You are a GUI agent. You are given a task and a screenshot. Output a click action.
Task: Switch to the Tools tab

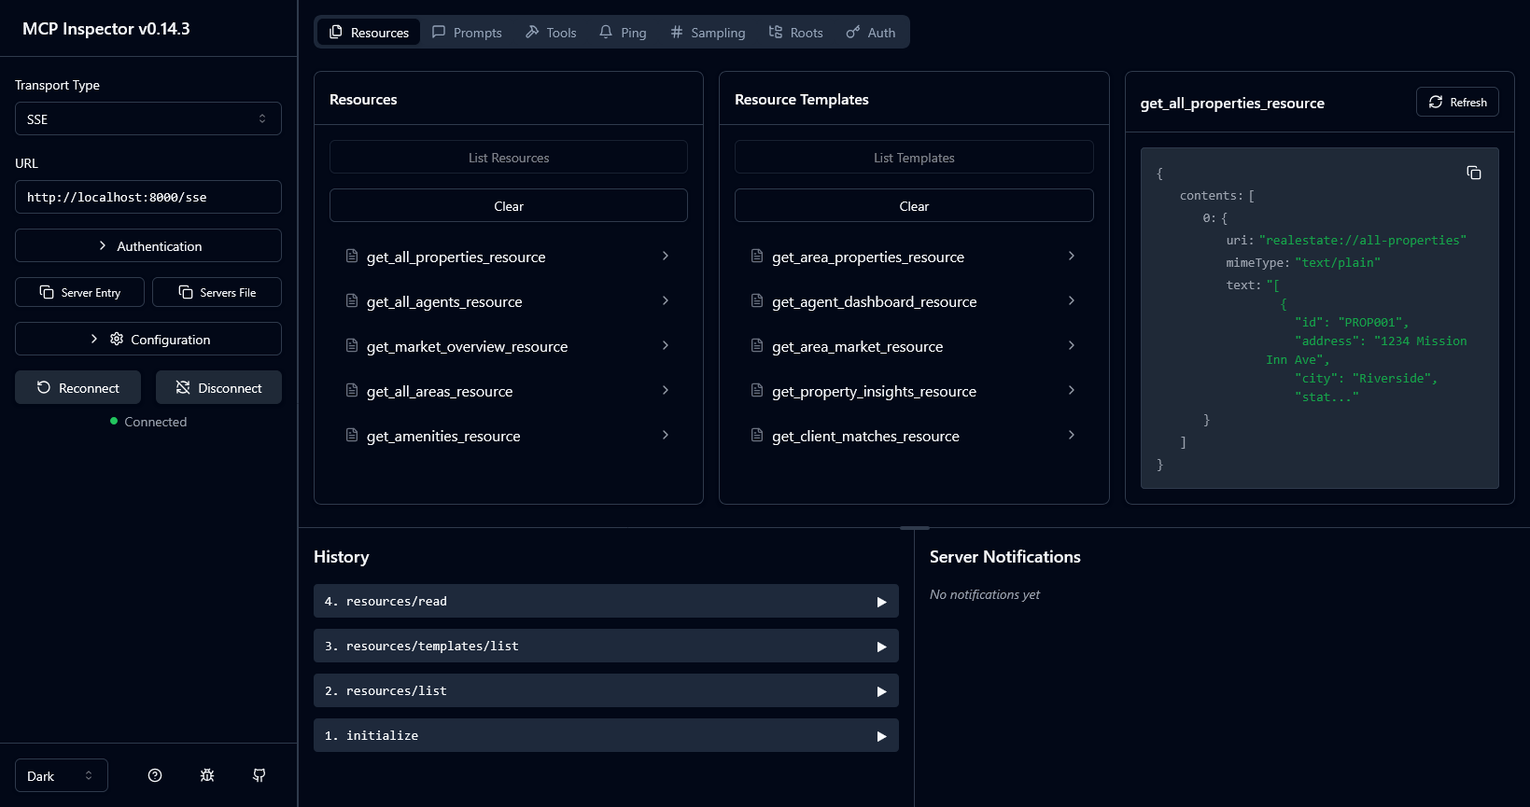pos(551,33)
